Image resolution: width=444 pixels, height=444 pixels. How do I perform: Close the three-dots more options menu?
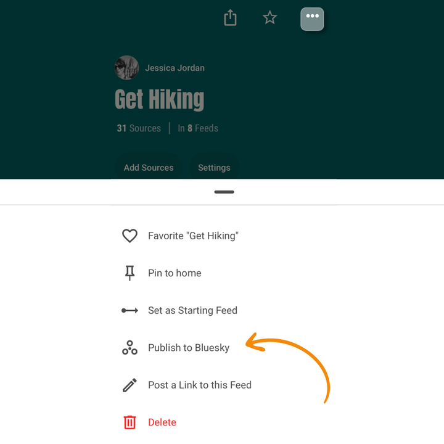click(x=312, y=18)
